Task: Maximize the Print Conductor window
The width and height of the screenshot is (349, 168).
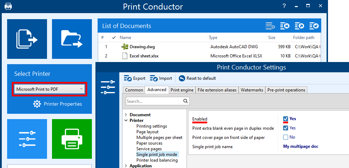Action: 308,6
